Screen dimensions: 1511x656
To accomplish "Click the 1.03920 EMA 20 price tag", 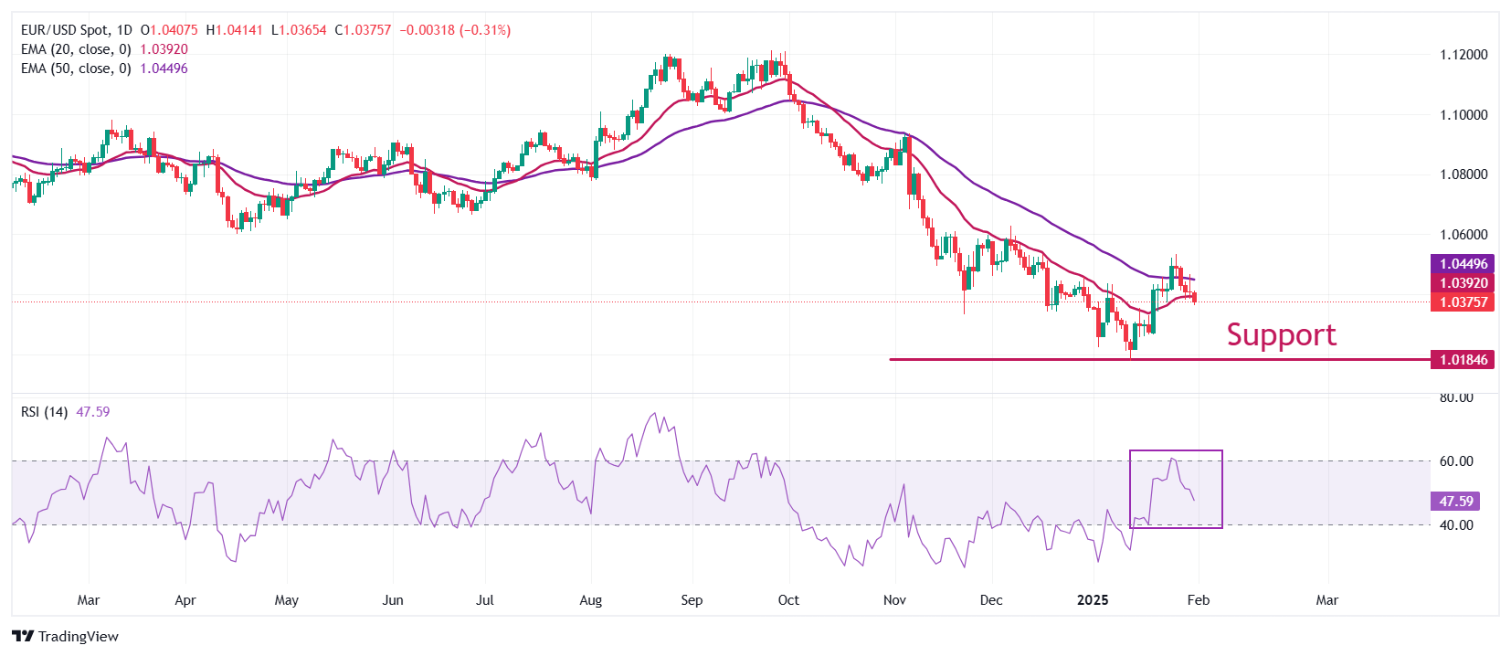I will [1462, 283].
